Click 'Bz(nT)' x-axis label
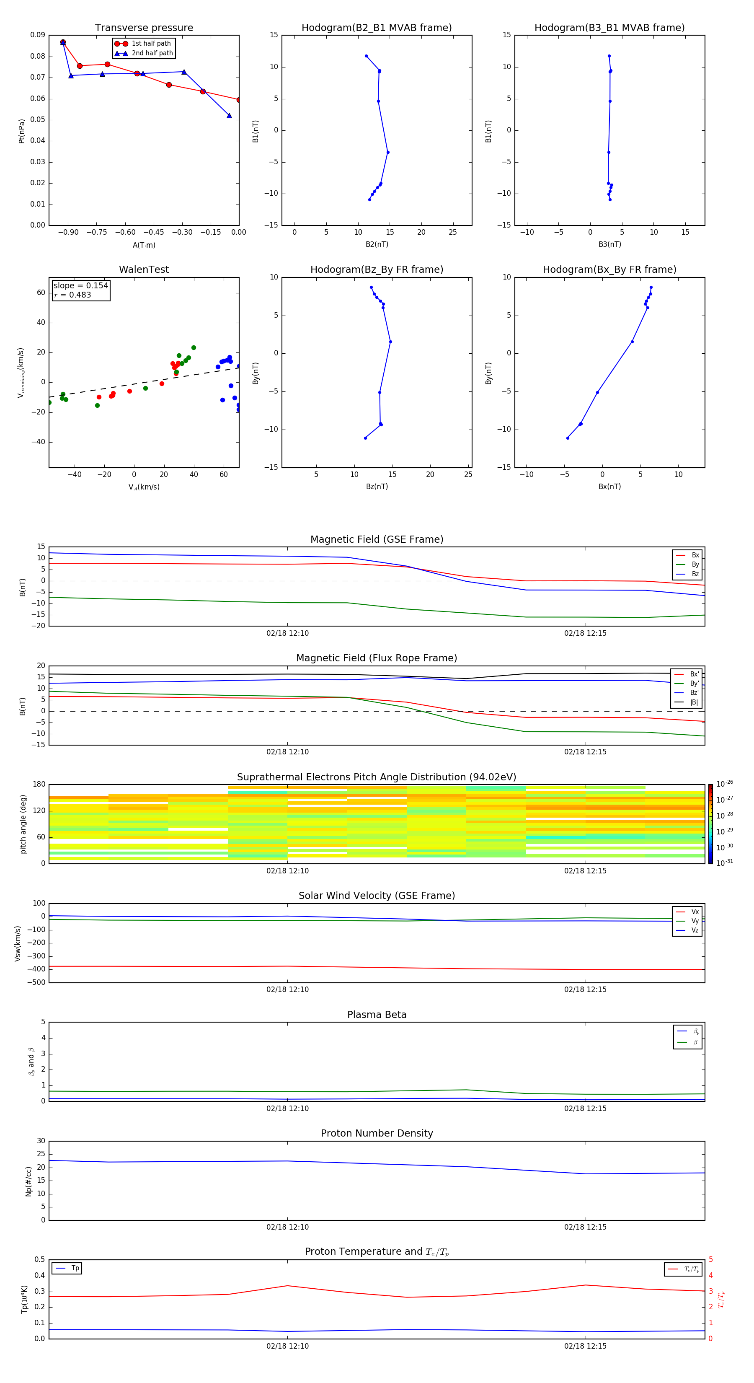Image resolution: width=754 pixels, height=1383 pixels. pyautogui.click(x=377, y=487)
